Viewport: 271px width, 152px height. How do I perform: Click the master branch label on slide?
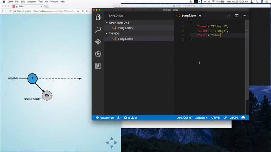tap(13, 78)
